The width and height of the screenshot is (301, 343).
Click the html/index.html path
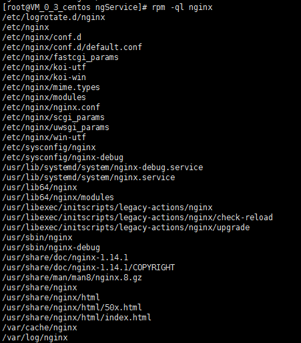tap(77, 318)
